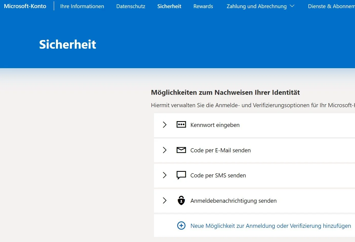Click the Code per E-Mail senden label
Screen dimensions: 355x242
221,150
